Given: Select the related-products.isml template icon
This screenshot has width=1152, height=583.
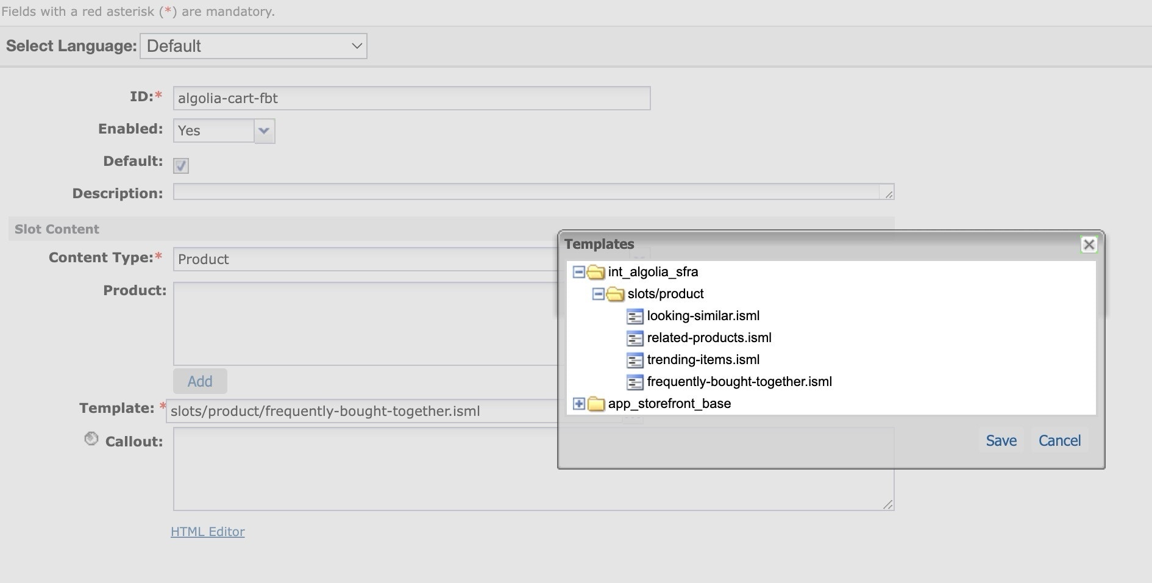Looking at the screenshot, I should [636, 338].
